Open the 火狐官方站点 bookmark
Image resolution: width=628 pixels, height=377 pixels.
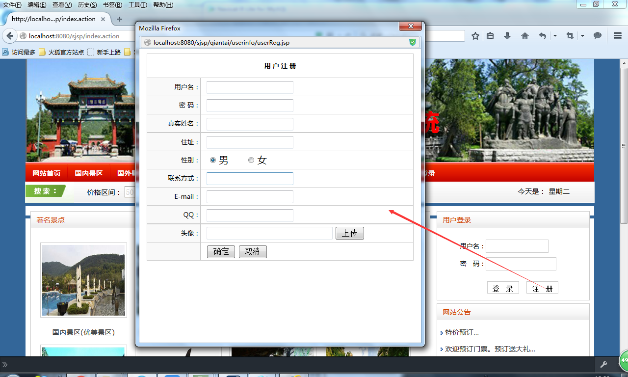point(61,52)
